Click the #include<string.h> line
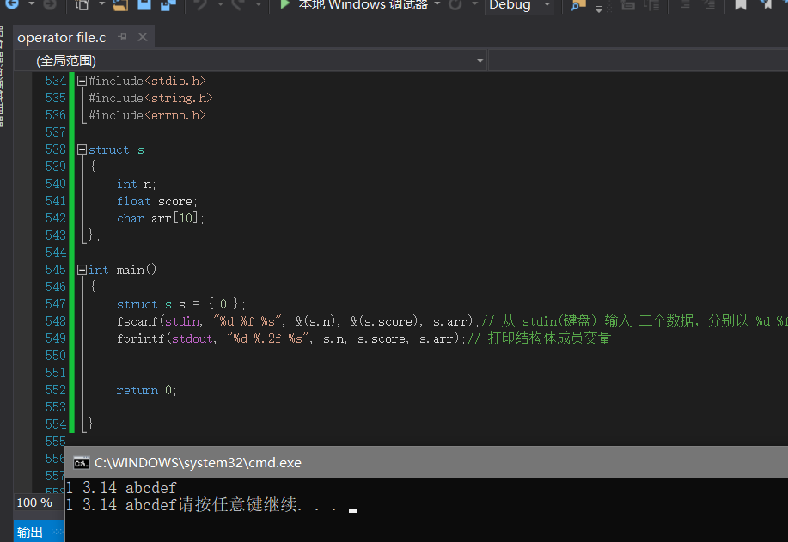This screenshot has width=788, height=542. click(150, 98)
